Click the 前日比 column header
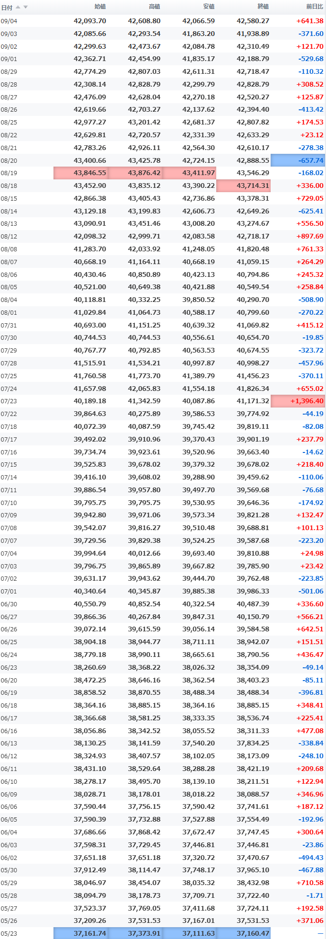Screen dimensions: 326x939 tap(315, 7)
